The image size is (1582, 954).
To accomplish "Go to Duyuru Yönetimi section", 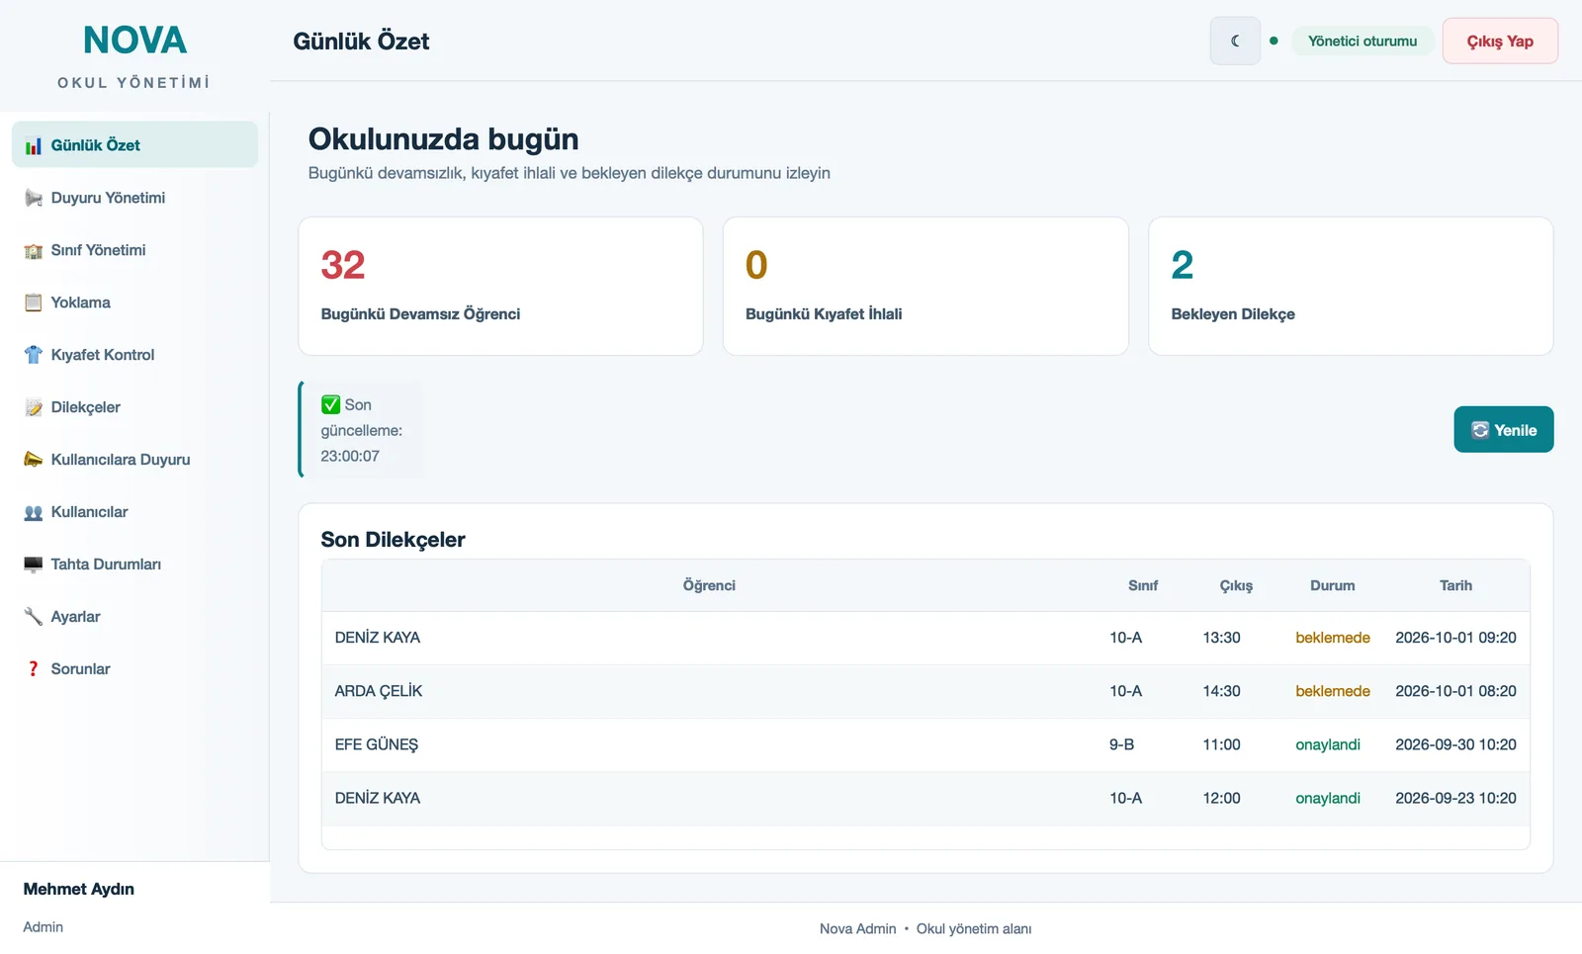I will pyautogui.click(x=134, y=198).
